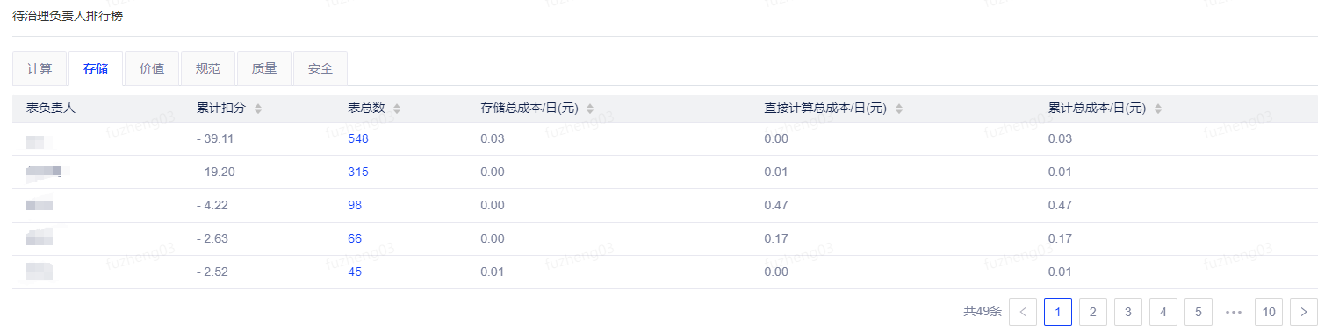Sort by 累计总成本/日(元) icon
Viewport: 1332px width, 332px height.
pyautogui.click(x=1158, y=109)
